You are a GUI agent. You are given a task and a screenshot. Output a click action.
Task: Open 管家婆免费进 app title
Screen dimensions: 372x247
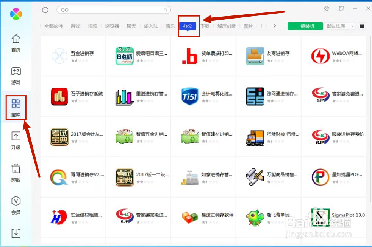[x=347, y=94]
